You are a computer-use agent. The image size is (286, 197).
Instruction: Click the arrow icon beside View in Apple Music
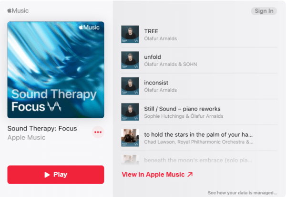tap(190, 175)
